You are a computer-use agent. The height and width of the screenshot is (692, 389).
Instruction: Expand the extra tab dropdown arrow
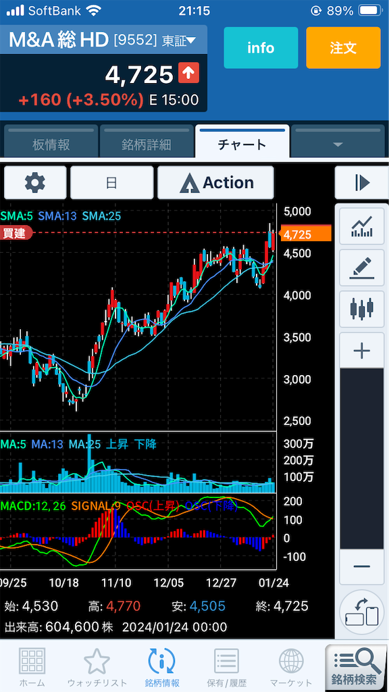click(x=338, y=145)
